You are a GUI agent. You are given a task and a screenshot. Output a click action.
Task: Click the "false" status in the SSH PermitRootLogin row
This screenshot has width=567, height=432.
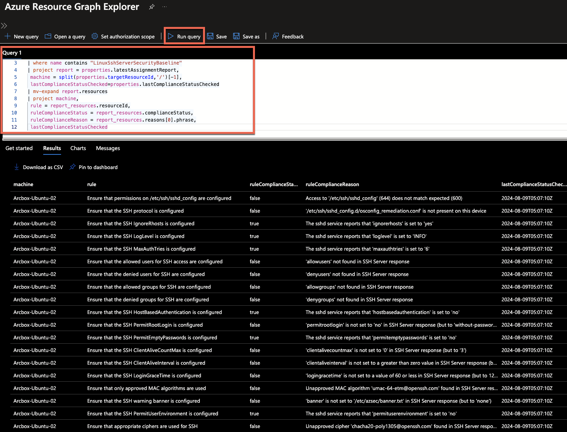point(255,325)
